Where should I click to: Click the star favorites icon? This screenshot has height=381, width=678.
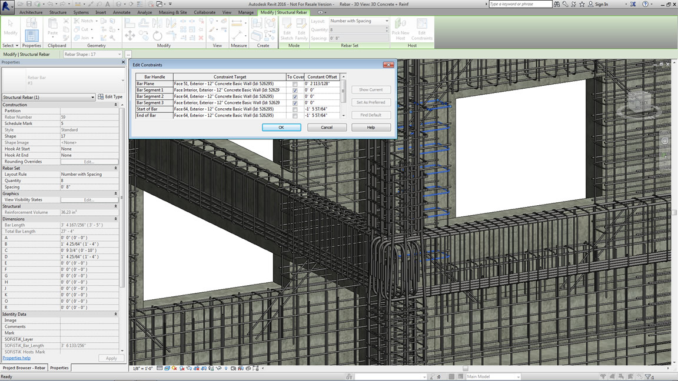[582, 4]
